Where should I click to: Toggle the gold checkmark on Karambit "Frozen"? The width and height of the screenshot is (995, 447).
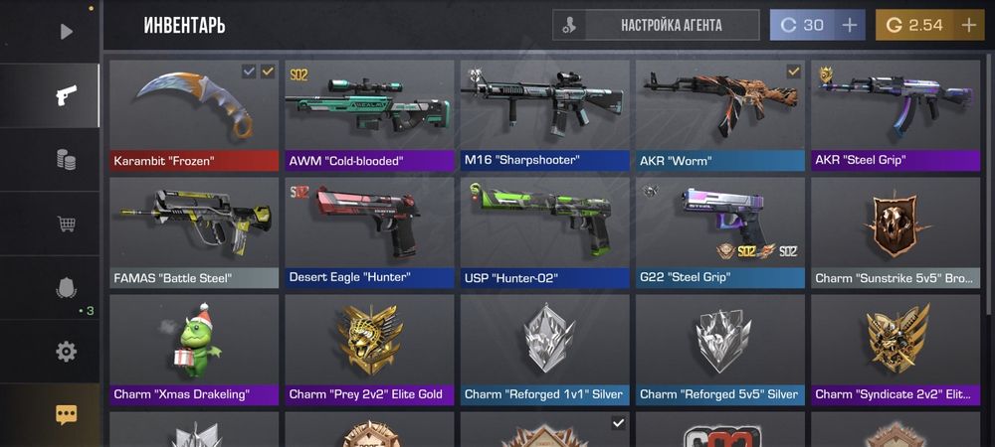268,72
